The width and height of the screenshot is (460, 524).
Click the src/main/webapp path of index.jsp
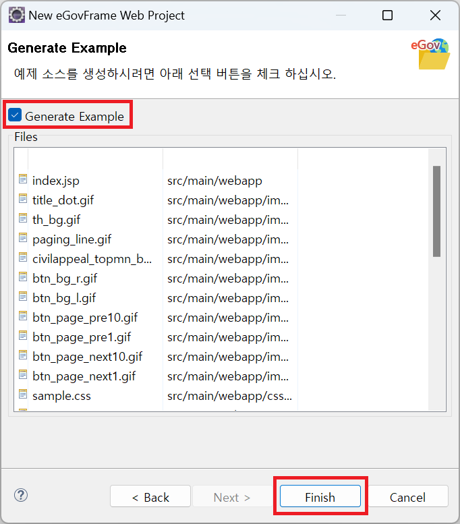214,180
